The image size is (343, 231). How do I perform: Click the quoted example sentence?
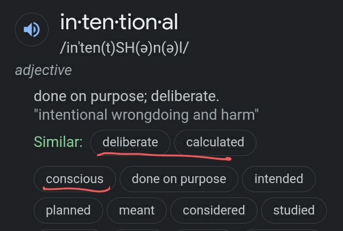[146, 114]
